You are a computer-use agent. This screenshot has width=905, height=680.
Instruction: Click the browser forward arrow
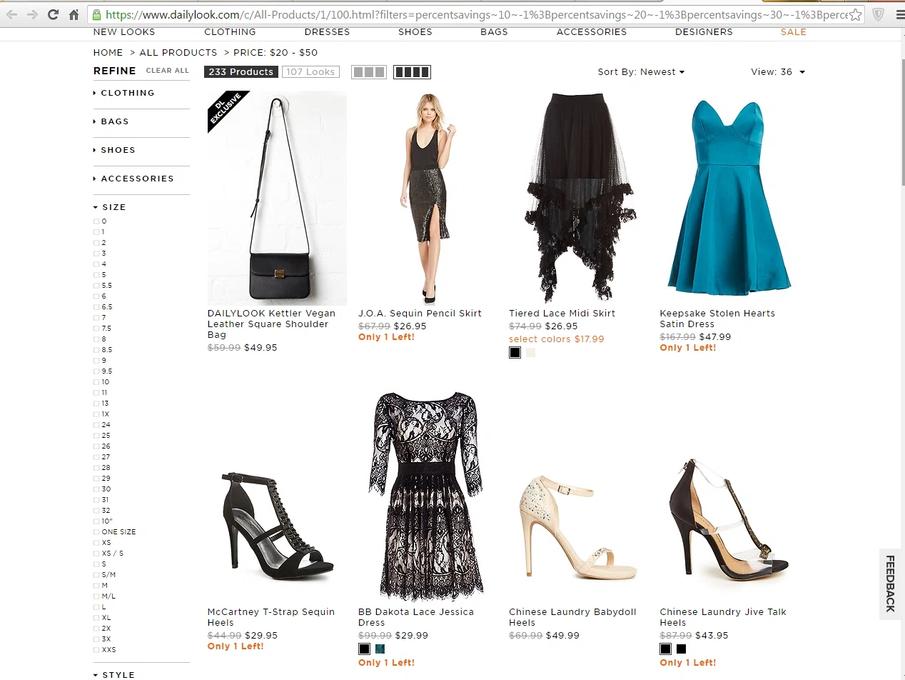32,14
